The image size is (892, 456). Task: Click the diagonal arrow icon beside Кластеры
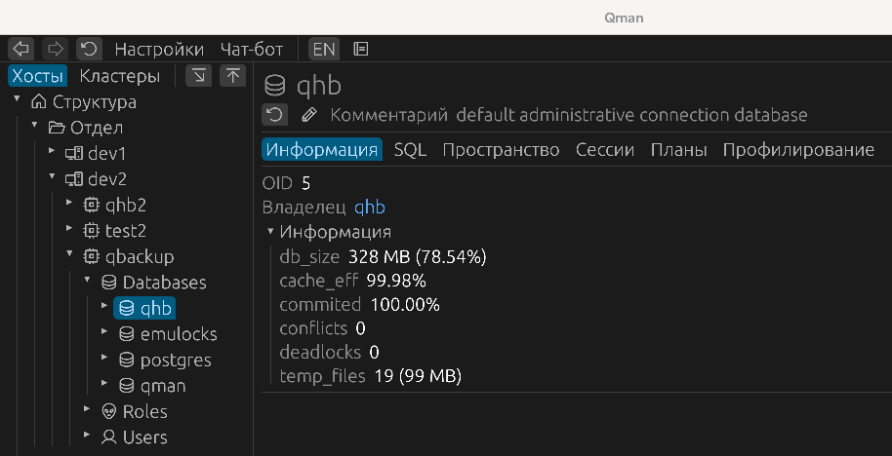click(199, 76)
